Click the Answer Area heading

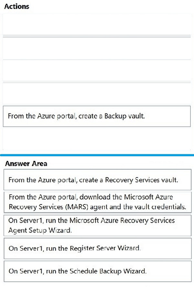26,164
